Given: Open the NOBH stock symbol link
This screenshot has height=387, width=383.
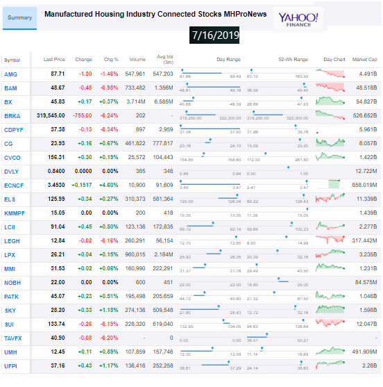Looking at the screenshot, I should coord(12,283).
